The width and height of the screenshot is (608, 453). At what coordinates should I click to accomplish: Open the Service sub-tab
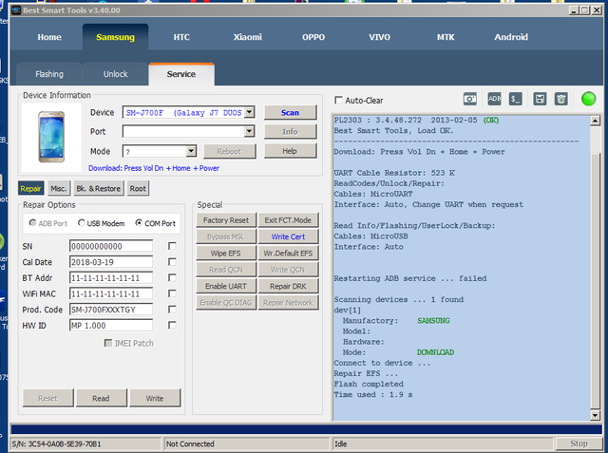pos(181,74)
